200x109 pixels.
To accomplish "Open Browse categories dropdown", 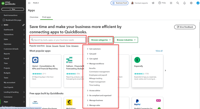I will 101,40.
